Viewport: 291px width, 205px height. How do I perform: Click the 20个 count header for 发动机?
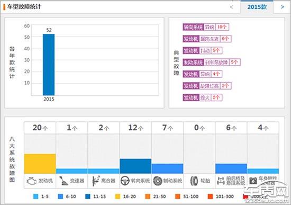coord(40,128)
